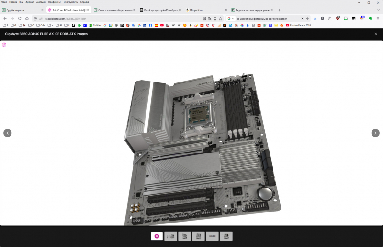Open the rear I/O panel thumbnail

(x=212, y=236)
